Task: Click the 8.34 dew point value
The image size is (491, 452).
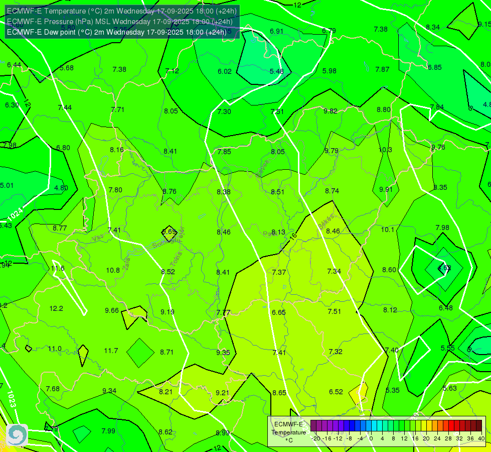Action: [433, 27]
